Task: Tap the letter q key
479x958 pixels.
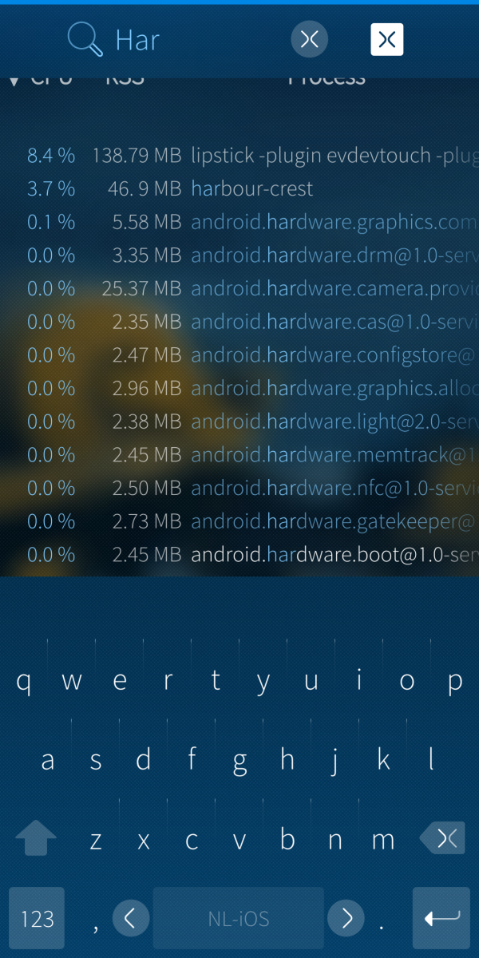Action: [24, 681]
